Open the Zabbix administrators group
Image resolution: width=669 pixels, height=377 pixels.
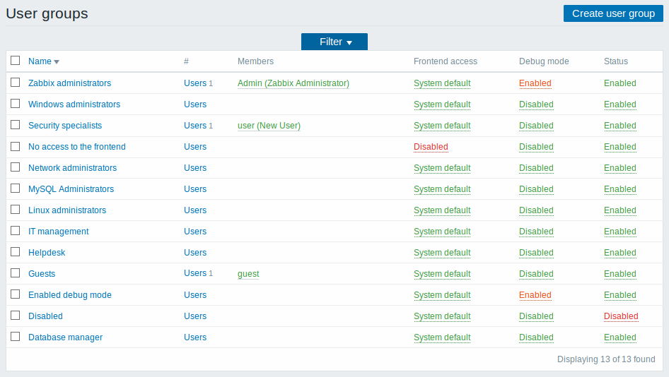pos(69,83)
